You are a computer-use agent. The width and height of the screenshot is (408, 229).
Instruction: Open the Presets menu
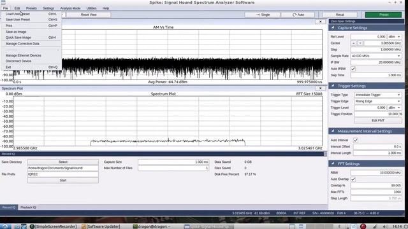[x=31, y=8]
